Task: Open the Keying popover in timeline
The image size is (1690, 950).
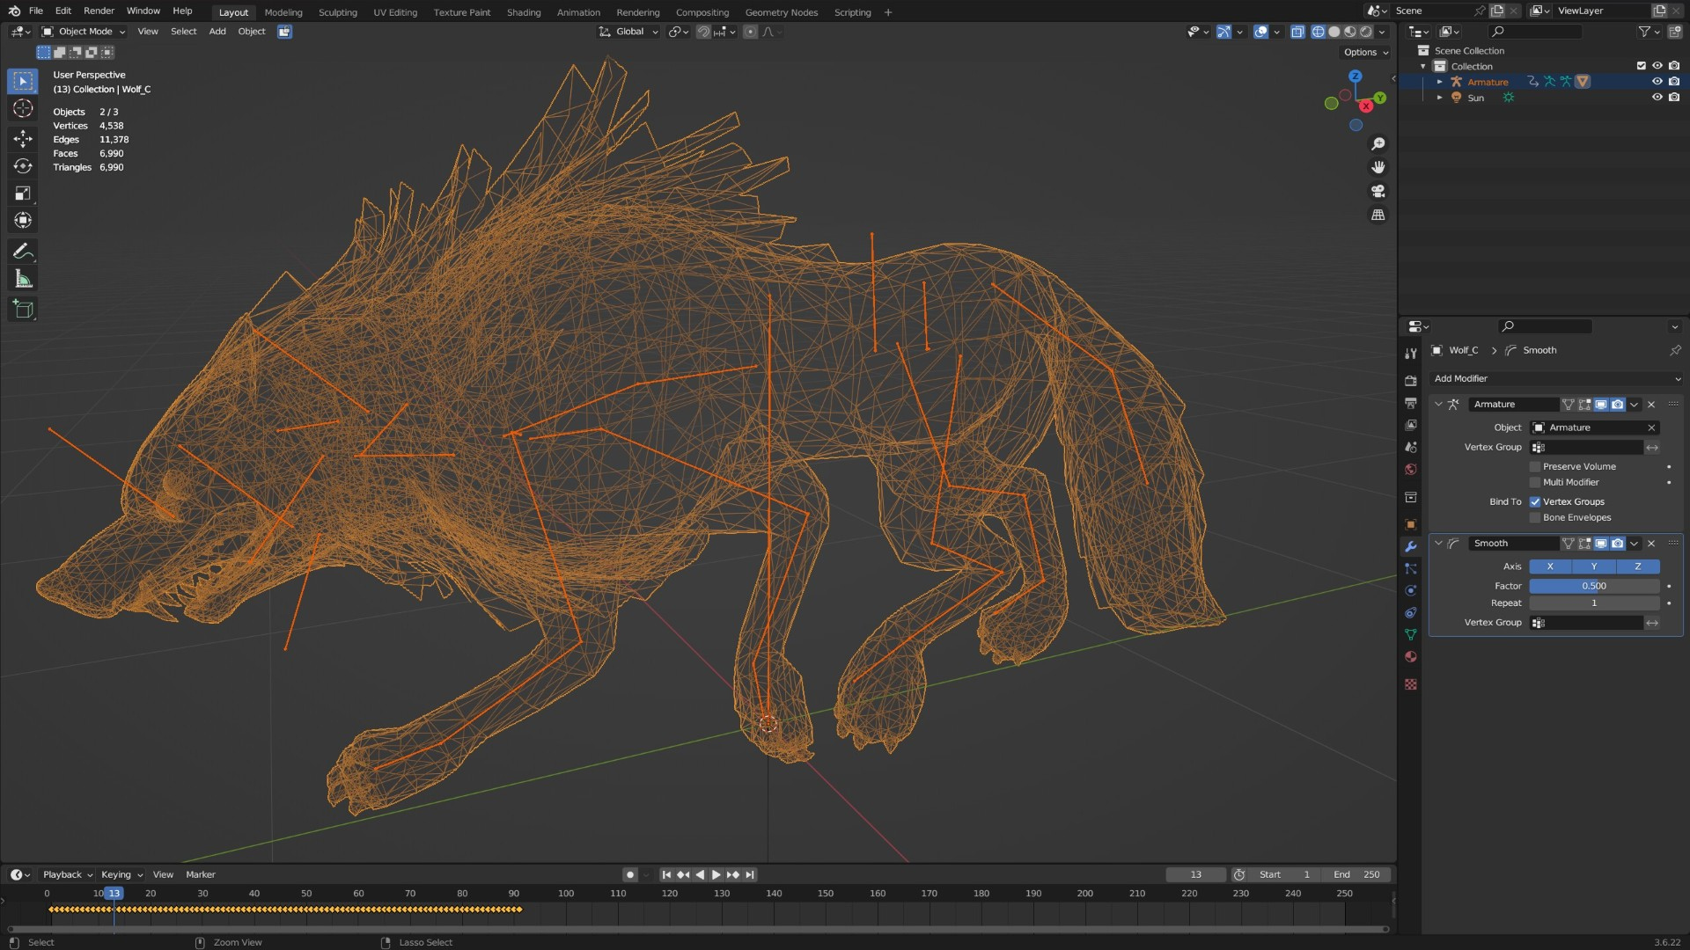Action: click(121, 875)
